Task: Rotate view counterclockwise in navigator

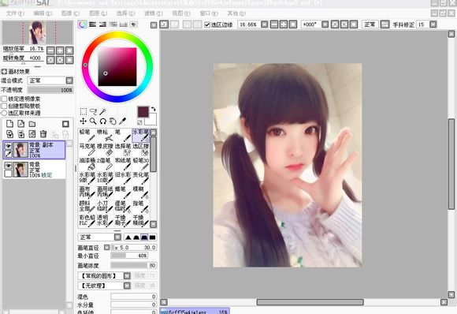Action: (50, 60)
